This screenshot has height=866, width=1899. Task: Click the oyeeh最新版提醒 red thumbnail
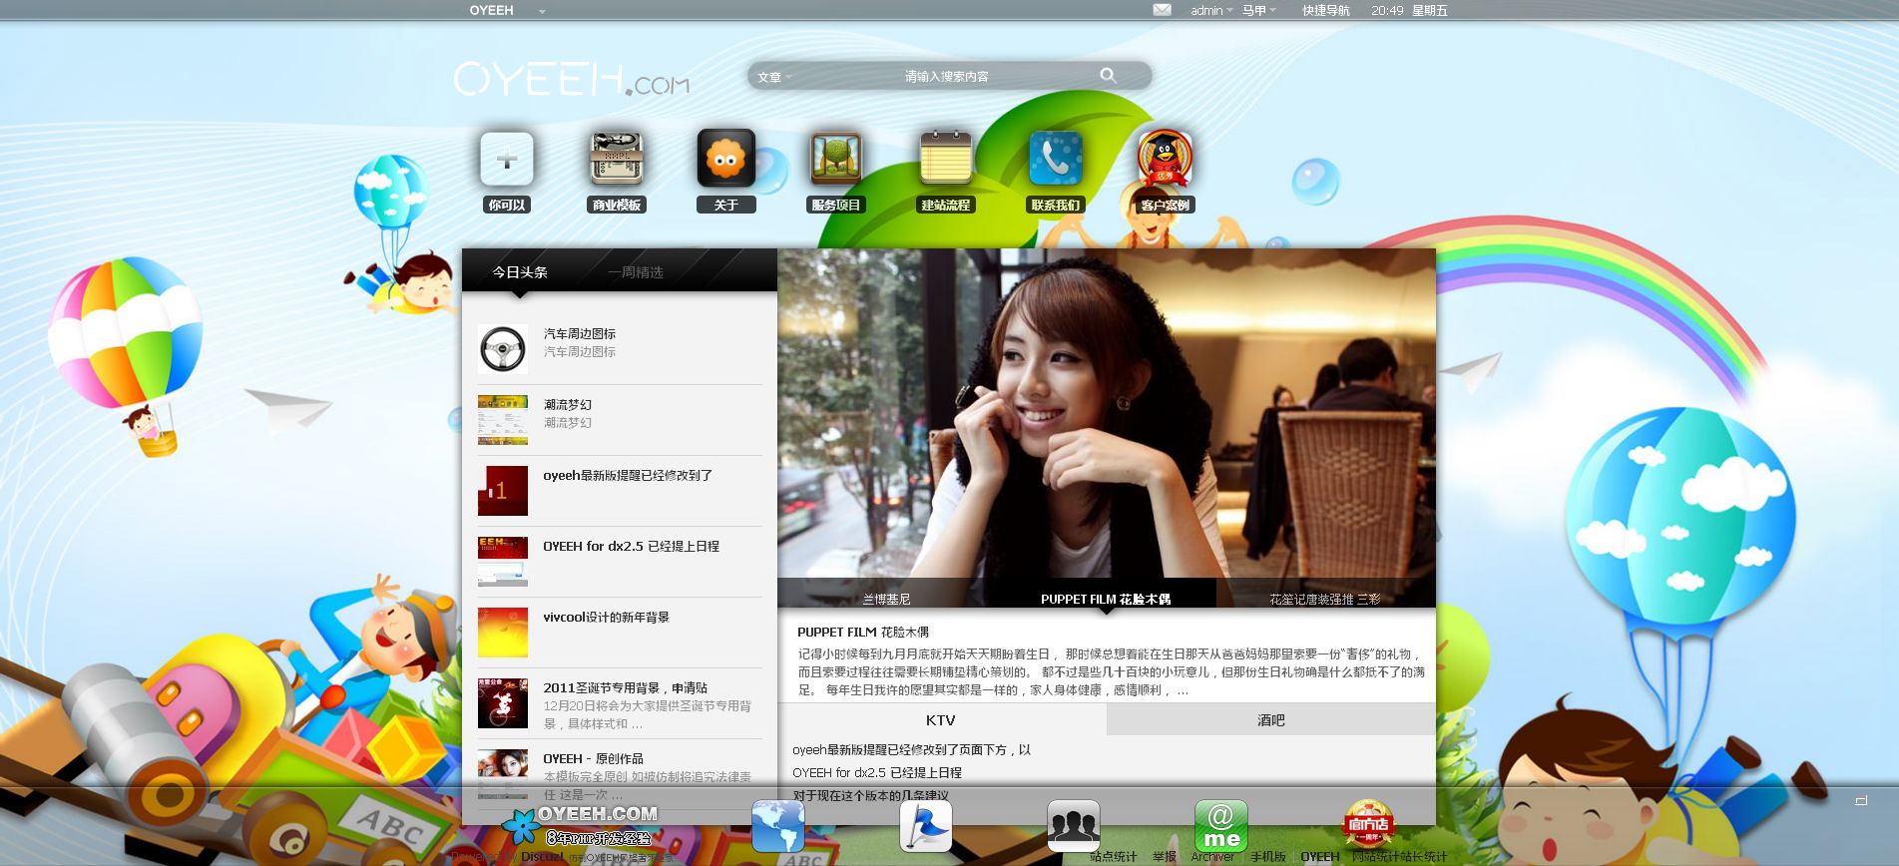[503, 491]
